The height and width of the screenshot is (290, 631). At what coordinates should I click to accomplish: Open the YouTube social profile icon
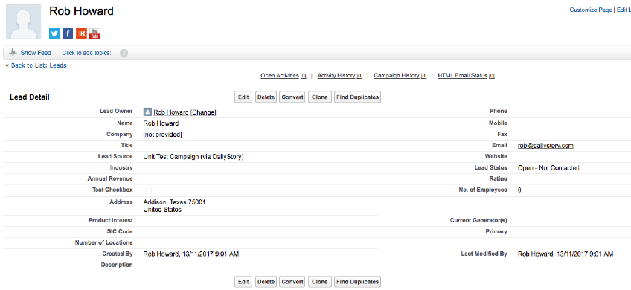[x=95, y=33]
